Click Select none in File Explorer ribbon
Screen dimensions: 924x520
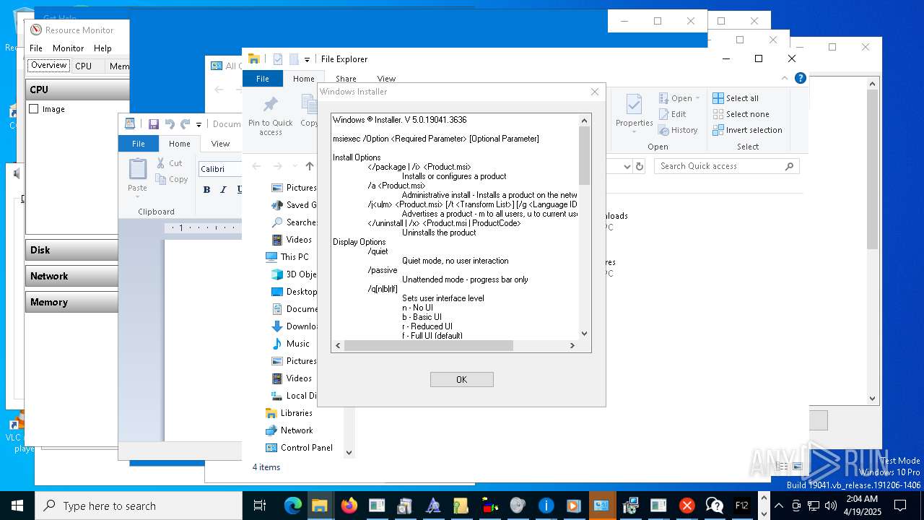click(741, 114)
